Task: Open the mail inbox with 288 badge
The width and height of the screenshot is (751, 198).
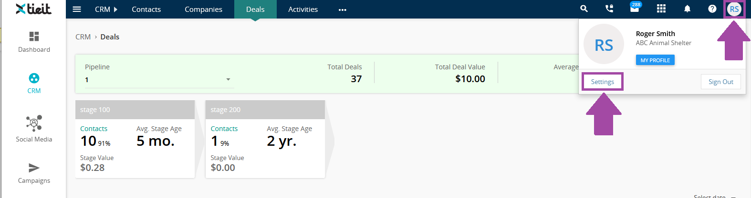Action: 635,8
